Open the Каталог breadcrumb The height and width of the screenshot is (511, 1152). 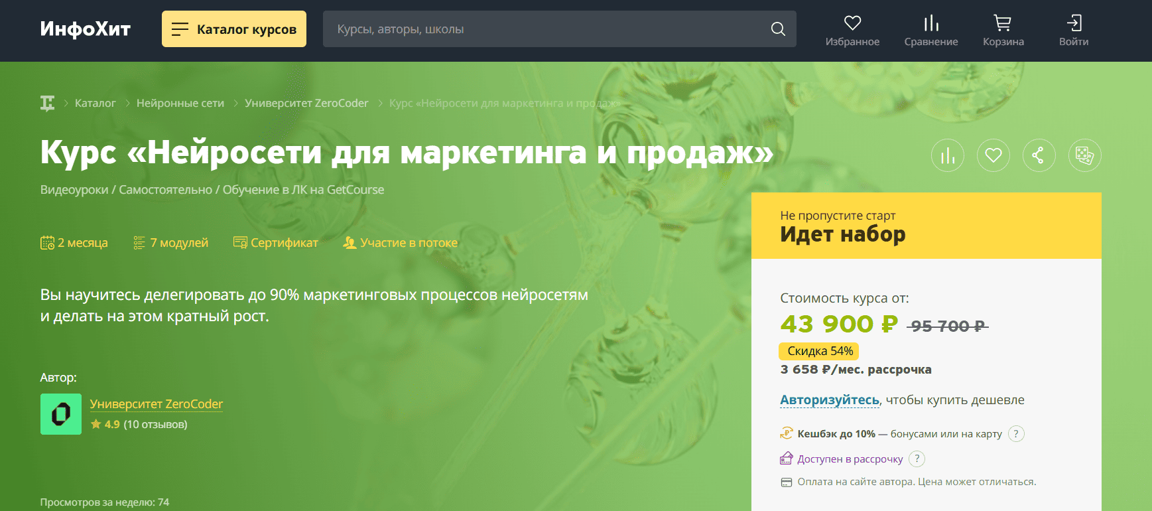[x=95, y=104]
